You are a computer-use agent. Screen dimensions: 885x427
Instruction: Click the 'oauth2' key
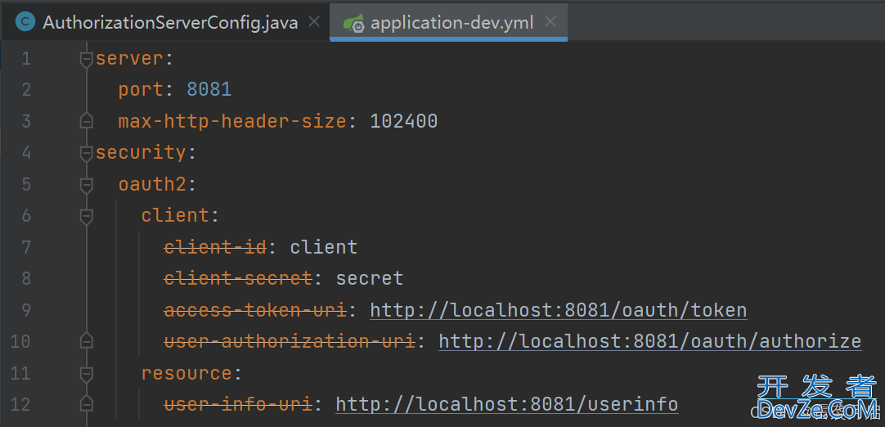152,185
